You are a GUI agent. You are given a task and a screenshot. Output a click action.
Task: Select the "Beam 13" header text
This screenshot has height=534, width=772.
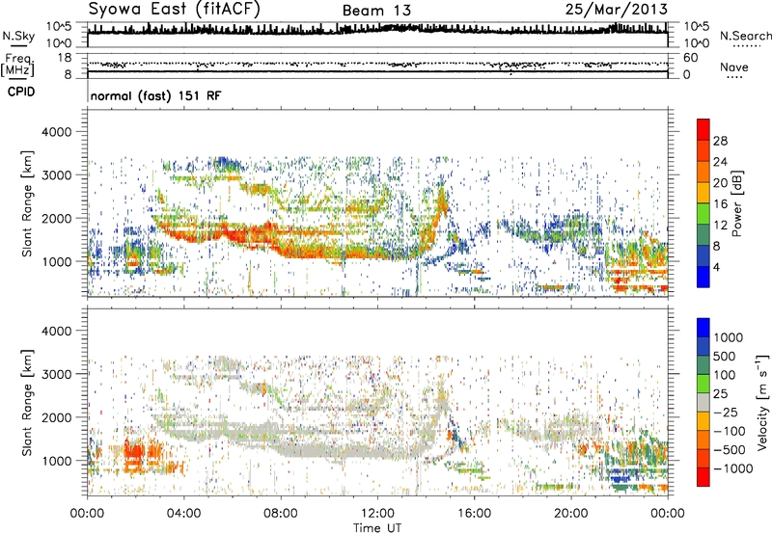376,11
